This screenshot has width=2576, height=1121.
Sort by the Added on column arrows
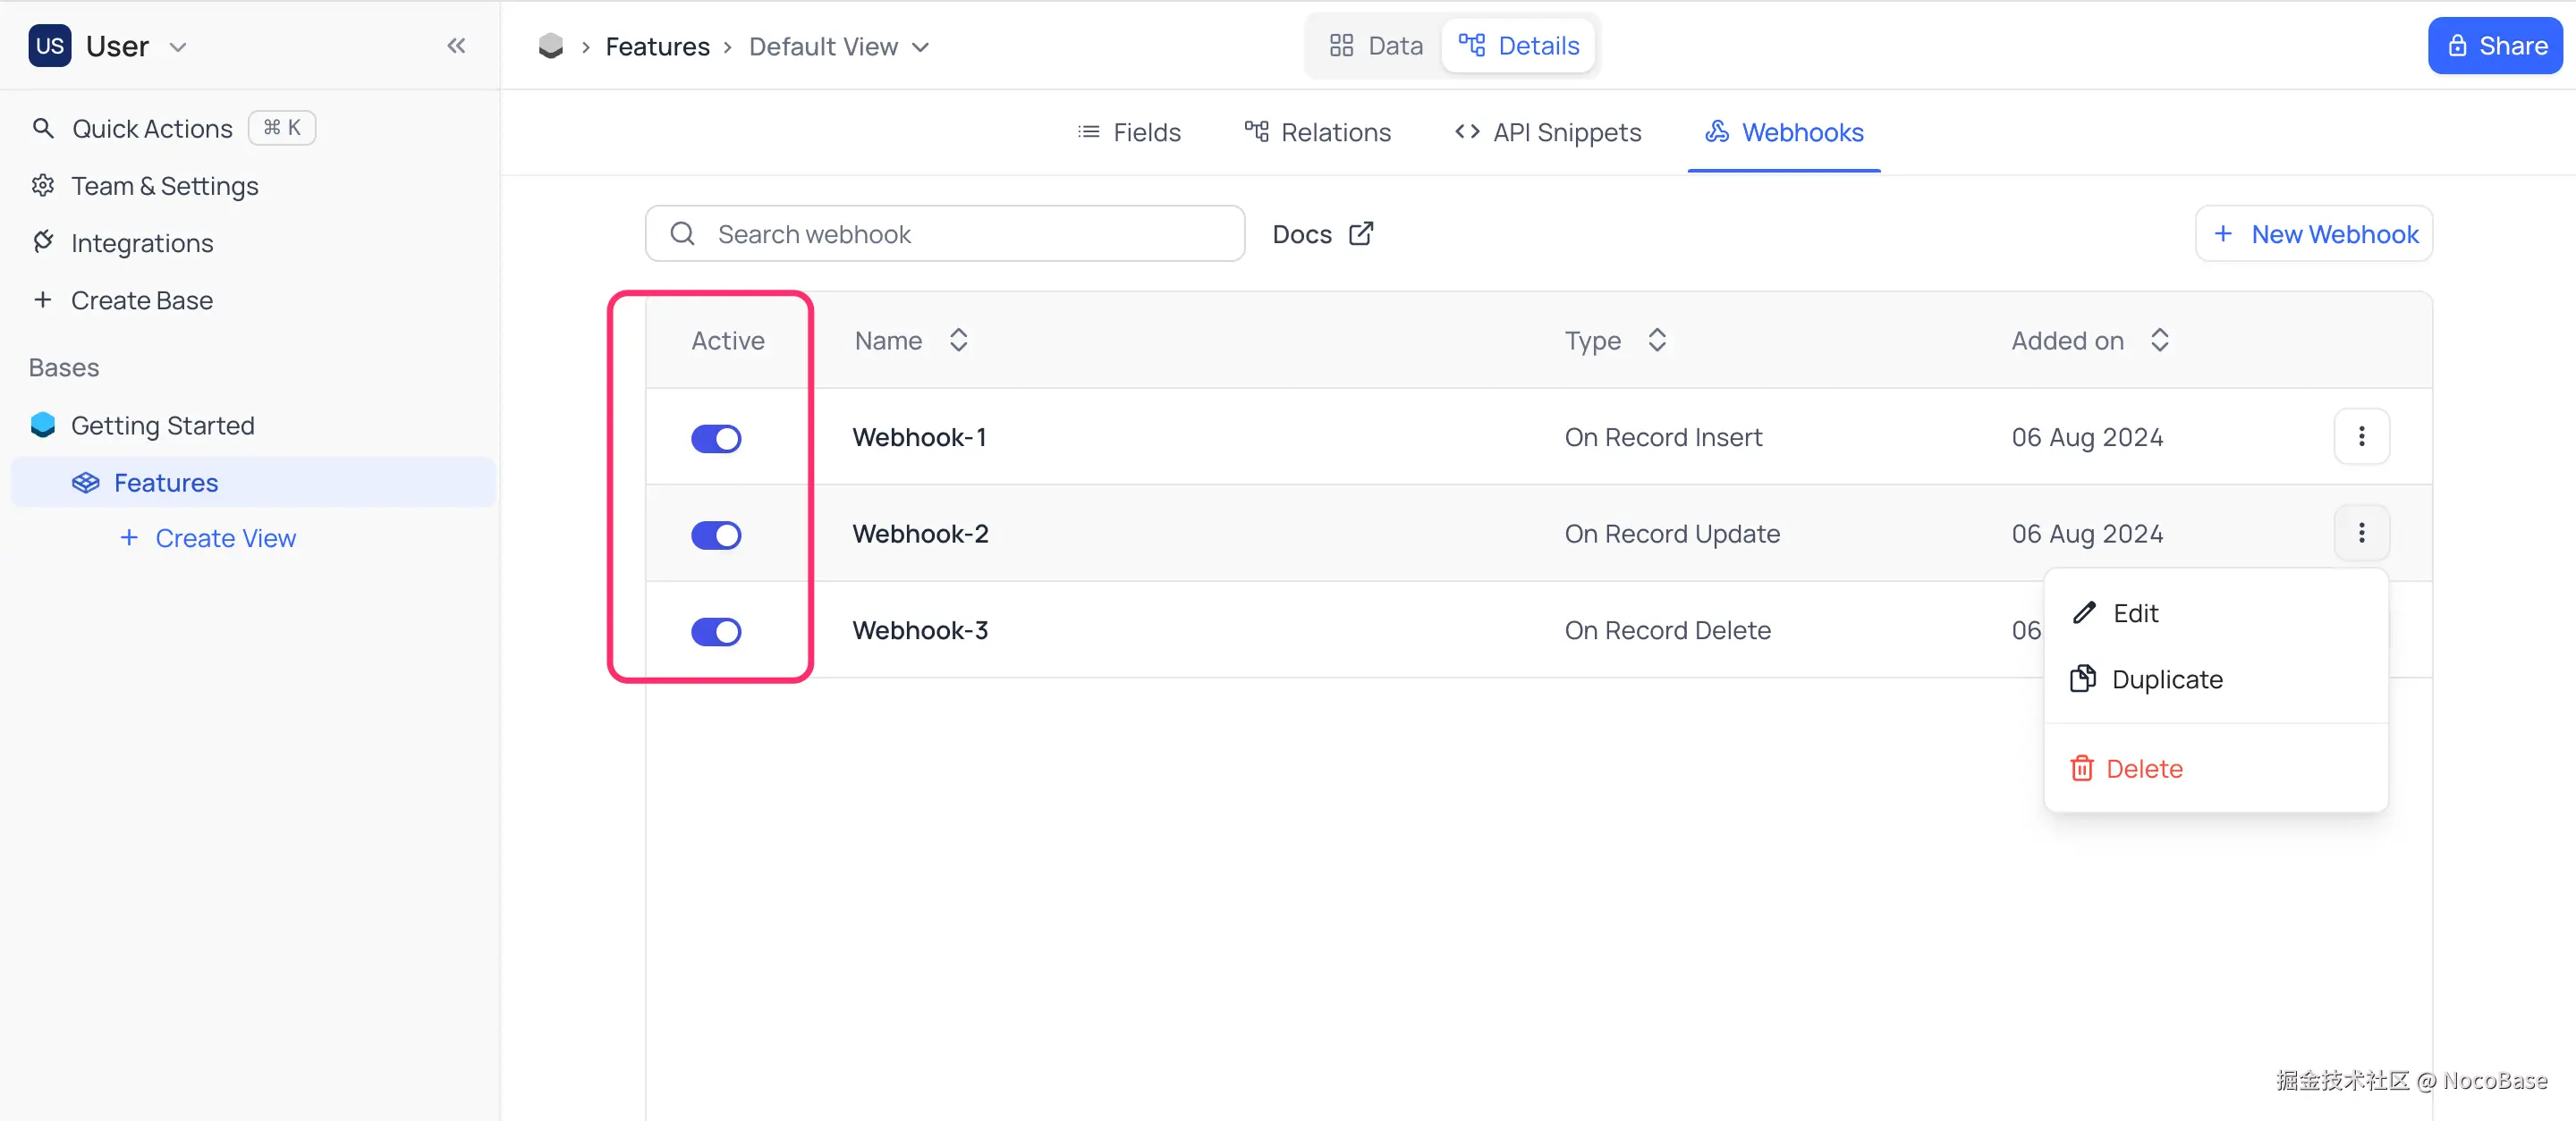[x=2160, y=341]
